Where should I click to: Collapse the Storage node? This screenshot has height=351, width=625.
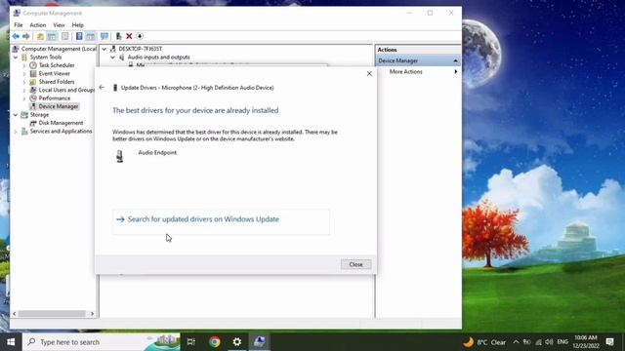(x=16, y=115)
